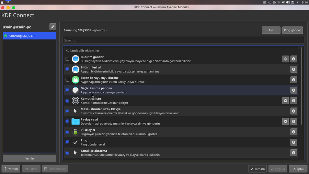Click the 'Kullanılabilir eklentiler' header text
The image size is (309, 174).
coord(82,51)
